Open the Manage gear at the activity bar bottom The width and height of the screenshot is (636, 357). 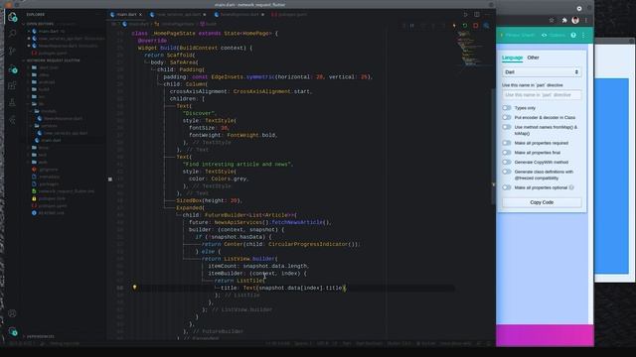(x=13, y=331)
